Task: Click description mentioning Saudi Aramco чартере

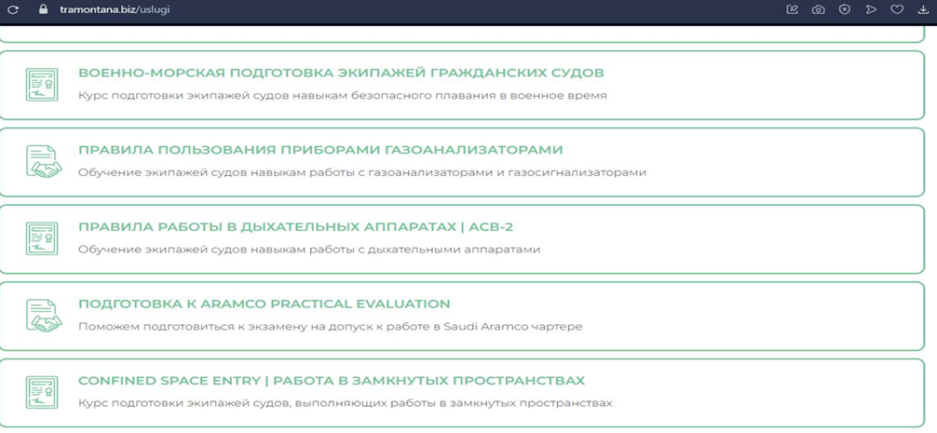Action: point(331,327)
